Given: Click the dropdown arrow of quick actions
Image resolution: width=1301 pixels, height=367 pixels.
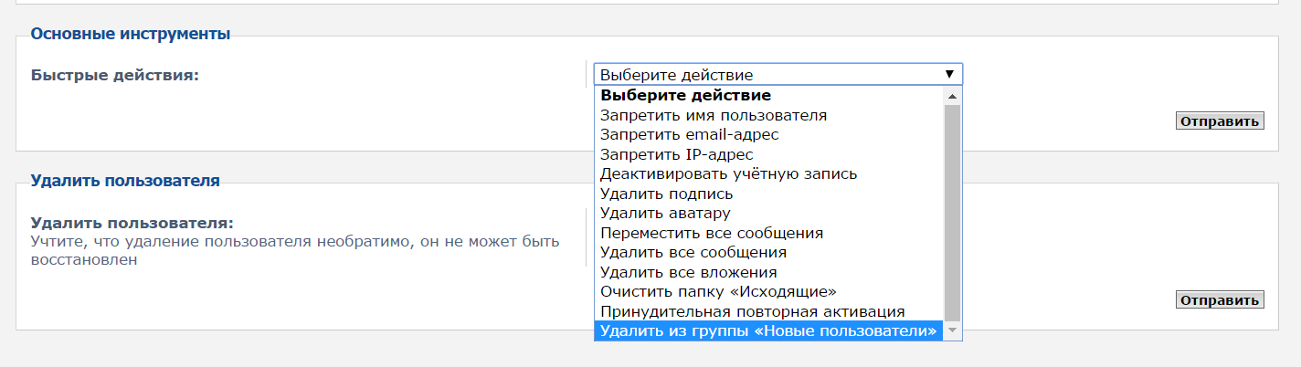Looking at the screenshot, I should (x=949, y=74).
